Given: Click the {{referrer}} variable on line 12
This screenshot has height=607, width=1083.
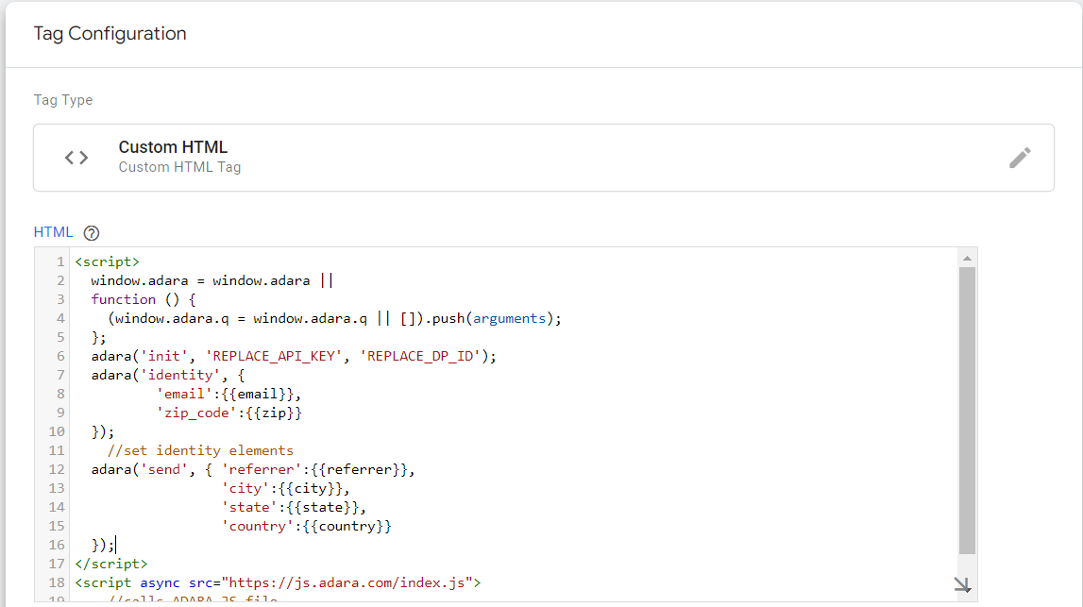Looking at the screenshot, I should [x=359, y=469].
